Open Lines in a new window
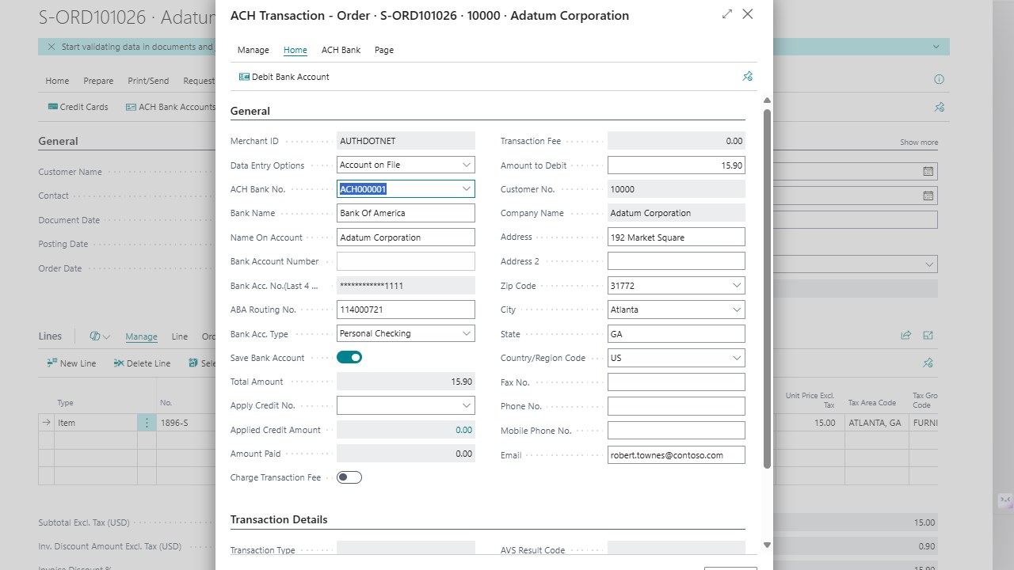This screenshot has height=570, width=1014. pyautogui.click(x=928, y=335)
